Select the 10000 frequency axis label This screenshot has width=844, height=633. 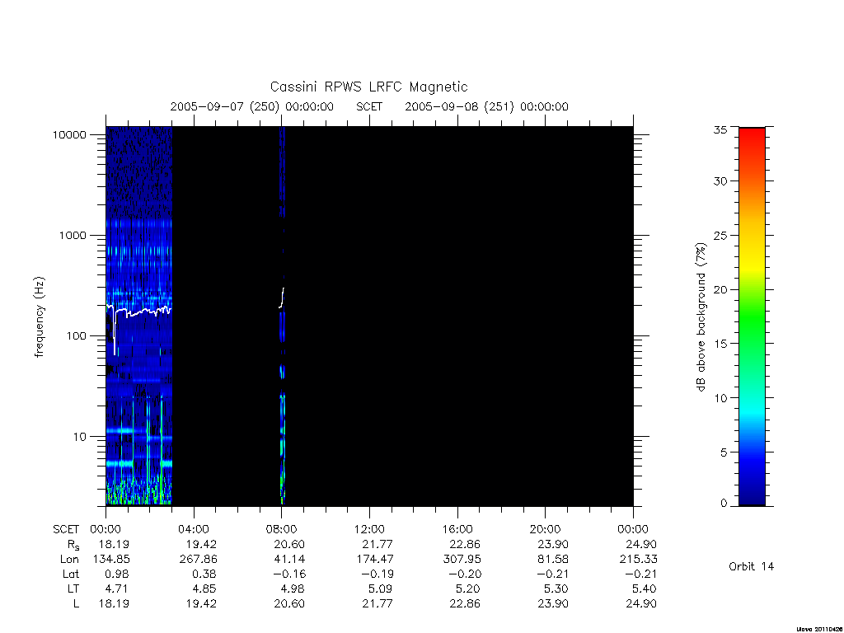69,134
